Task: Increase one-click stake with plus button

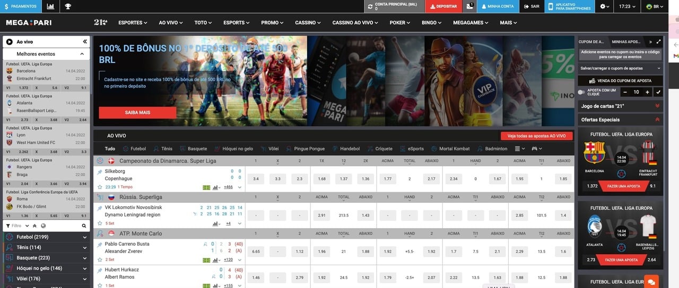Action: click(x=647, y=92)
